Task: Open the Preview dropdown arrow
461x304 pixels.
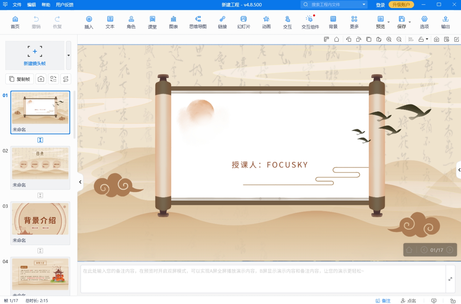Action: [389, 22]
